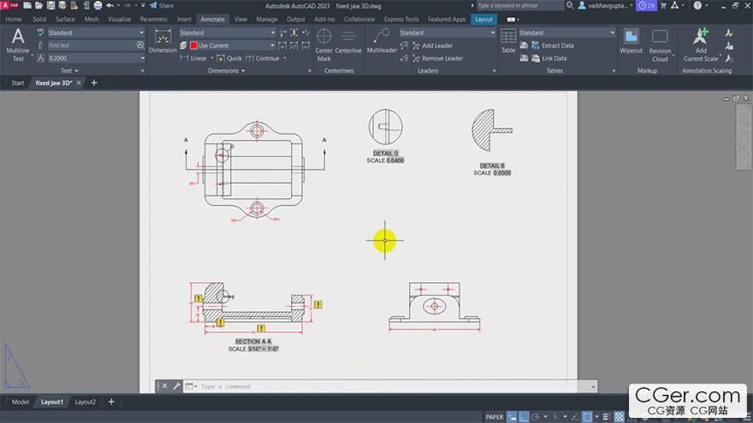This screenshot has height=423, width=753.
Task: Activate the Multileader tool
Action: pyautogui.click(x=382, y=41)
